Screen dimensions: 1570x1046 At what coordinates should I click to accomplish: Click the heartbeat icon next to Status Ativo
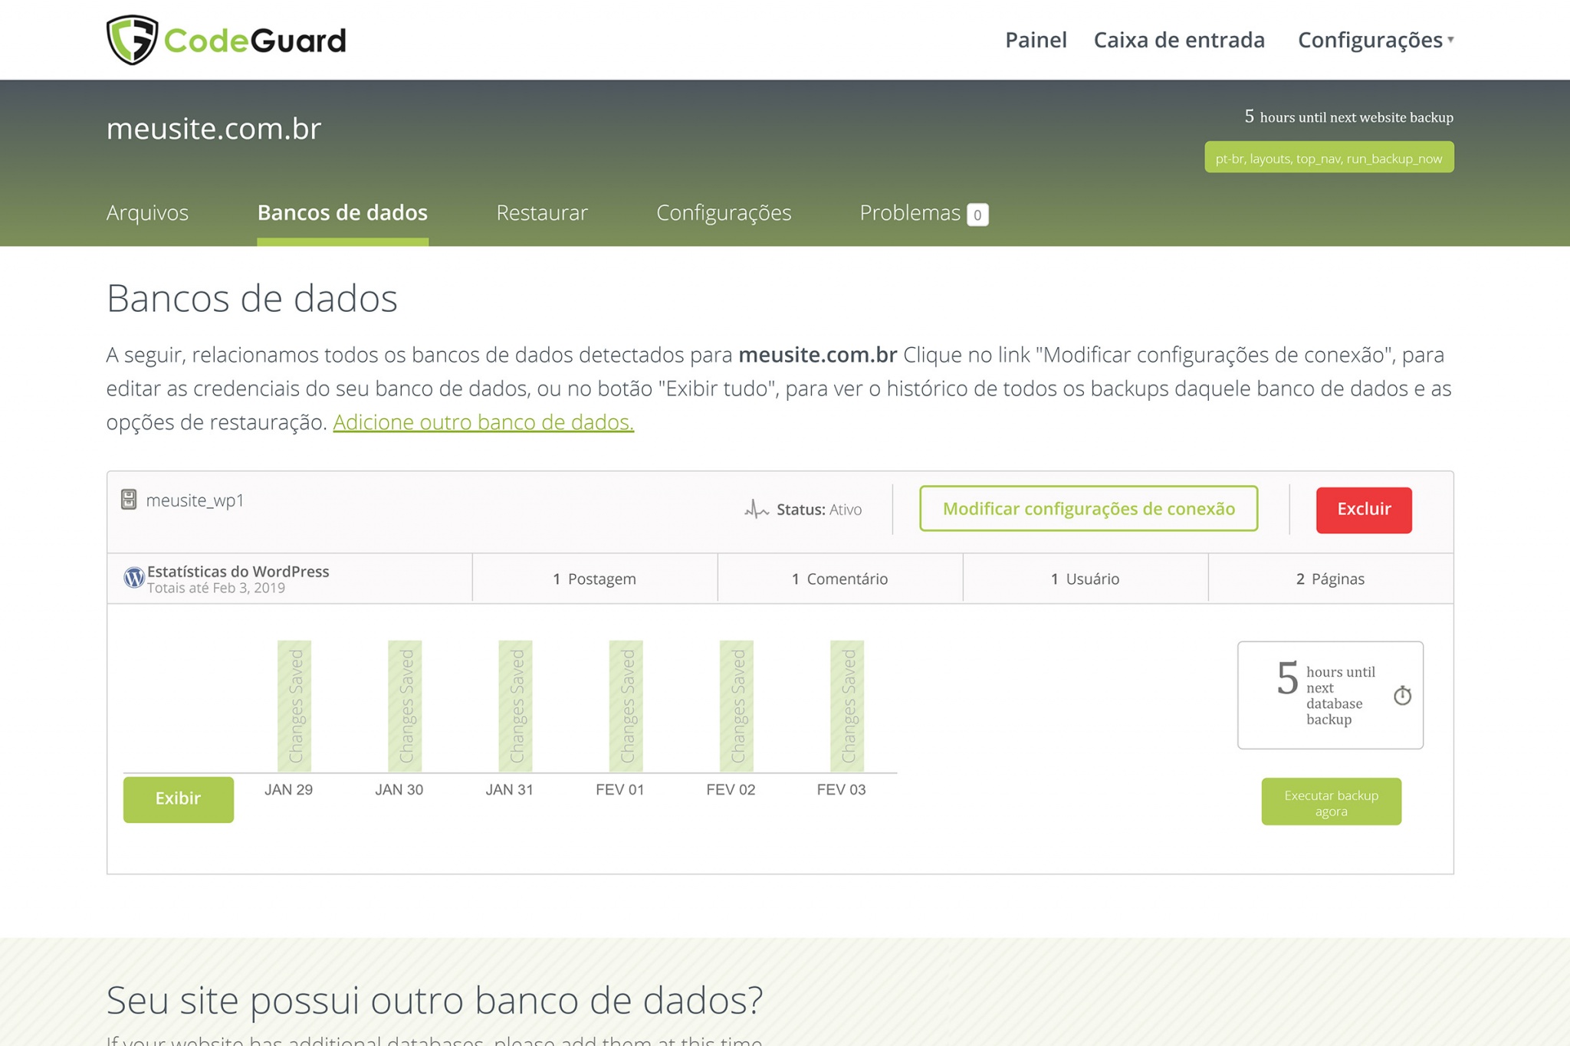(756, 508)
